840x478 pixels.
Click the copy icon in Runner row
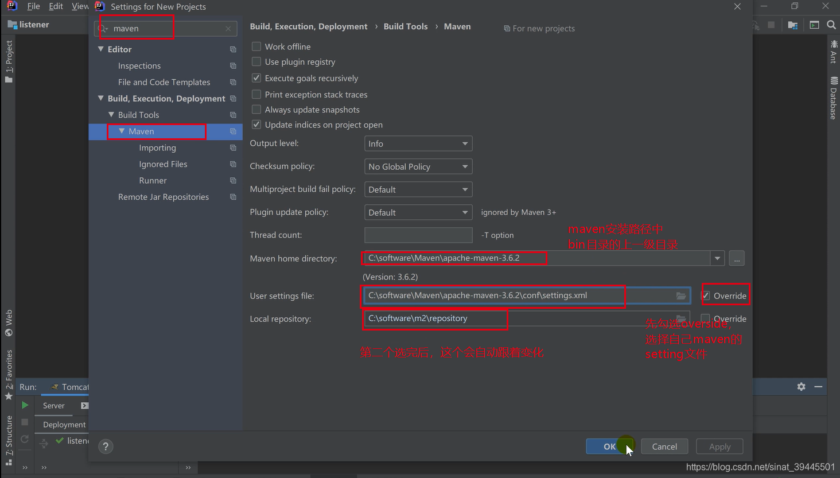(x=233, y=181)
